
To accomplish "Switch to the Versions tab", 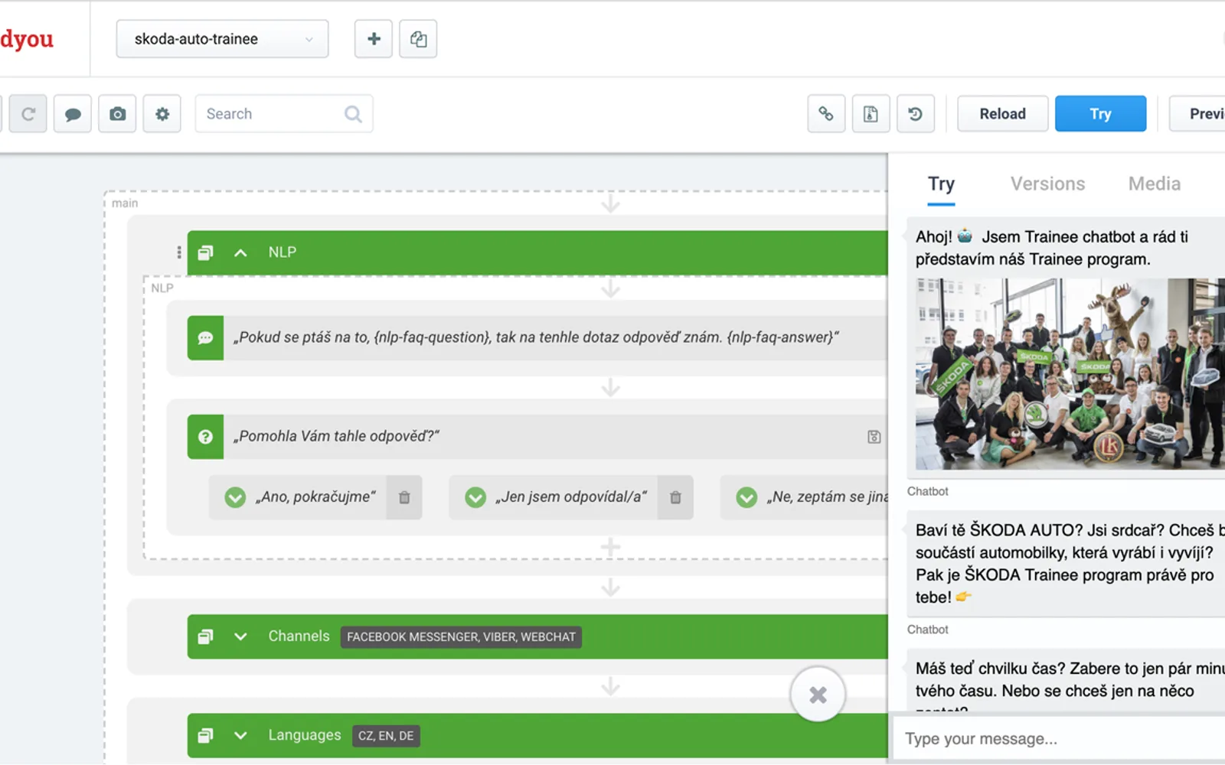I will (1047, 184).
